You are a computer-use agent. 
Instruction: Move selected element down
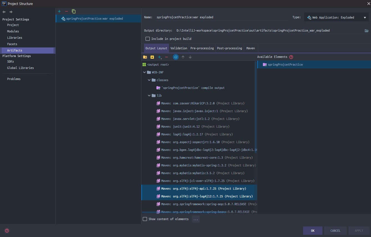190,57
